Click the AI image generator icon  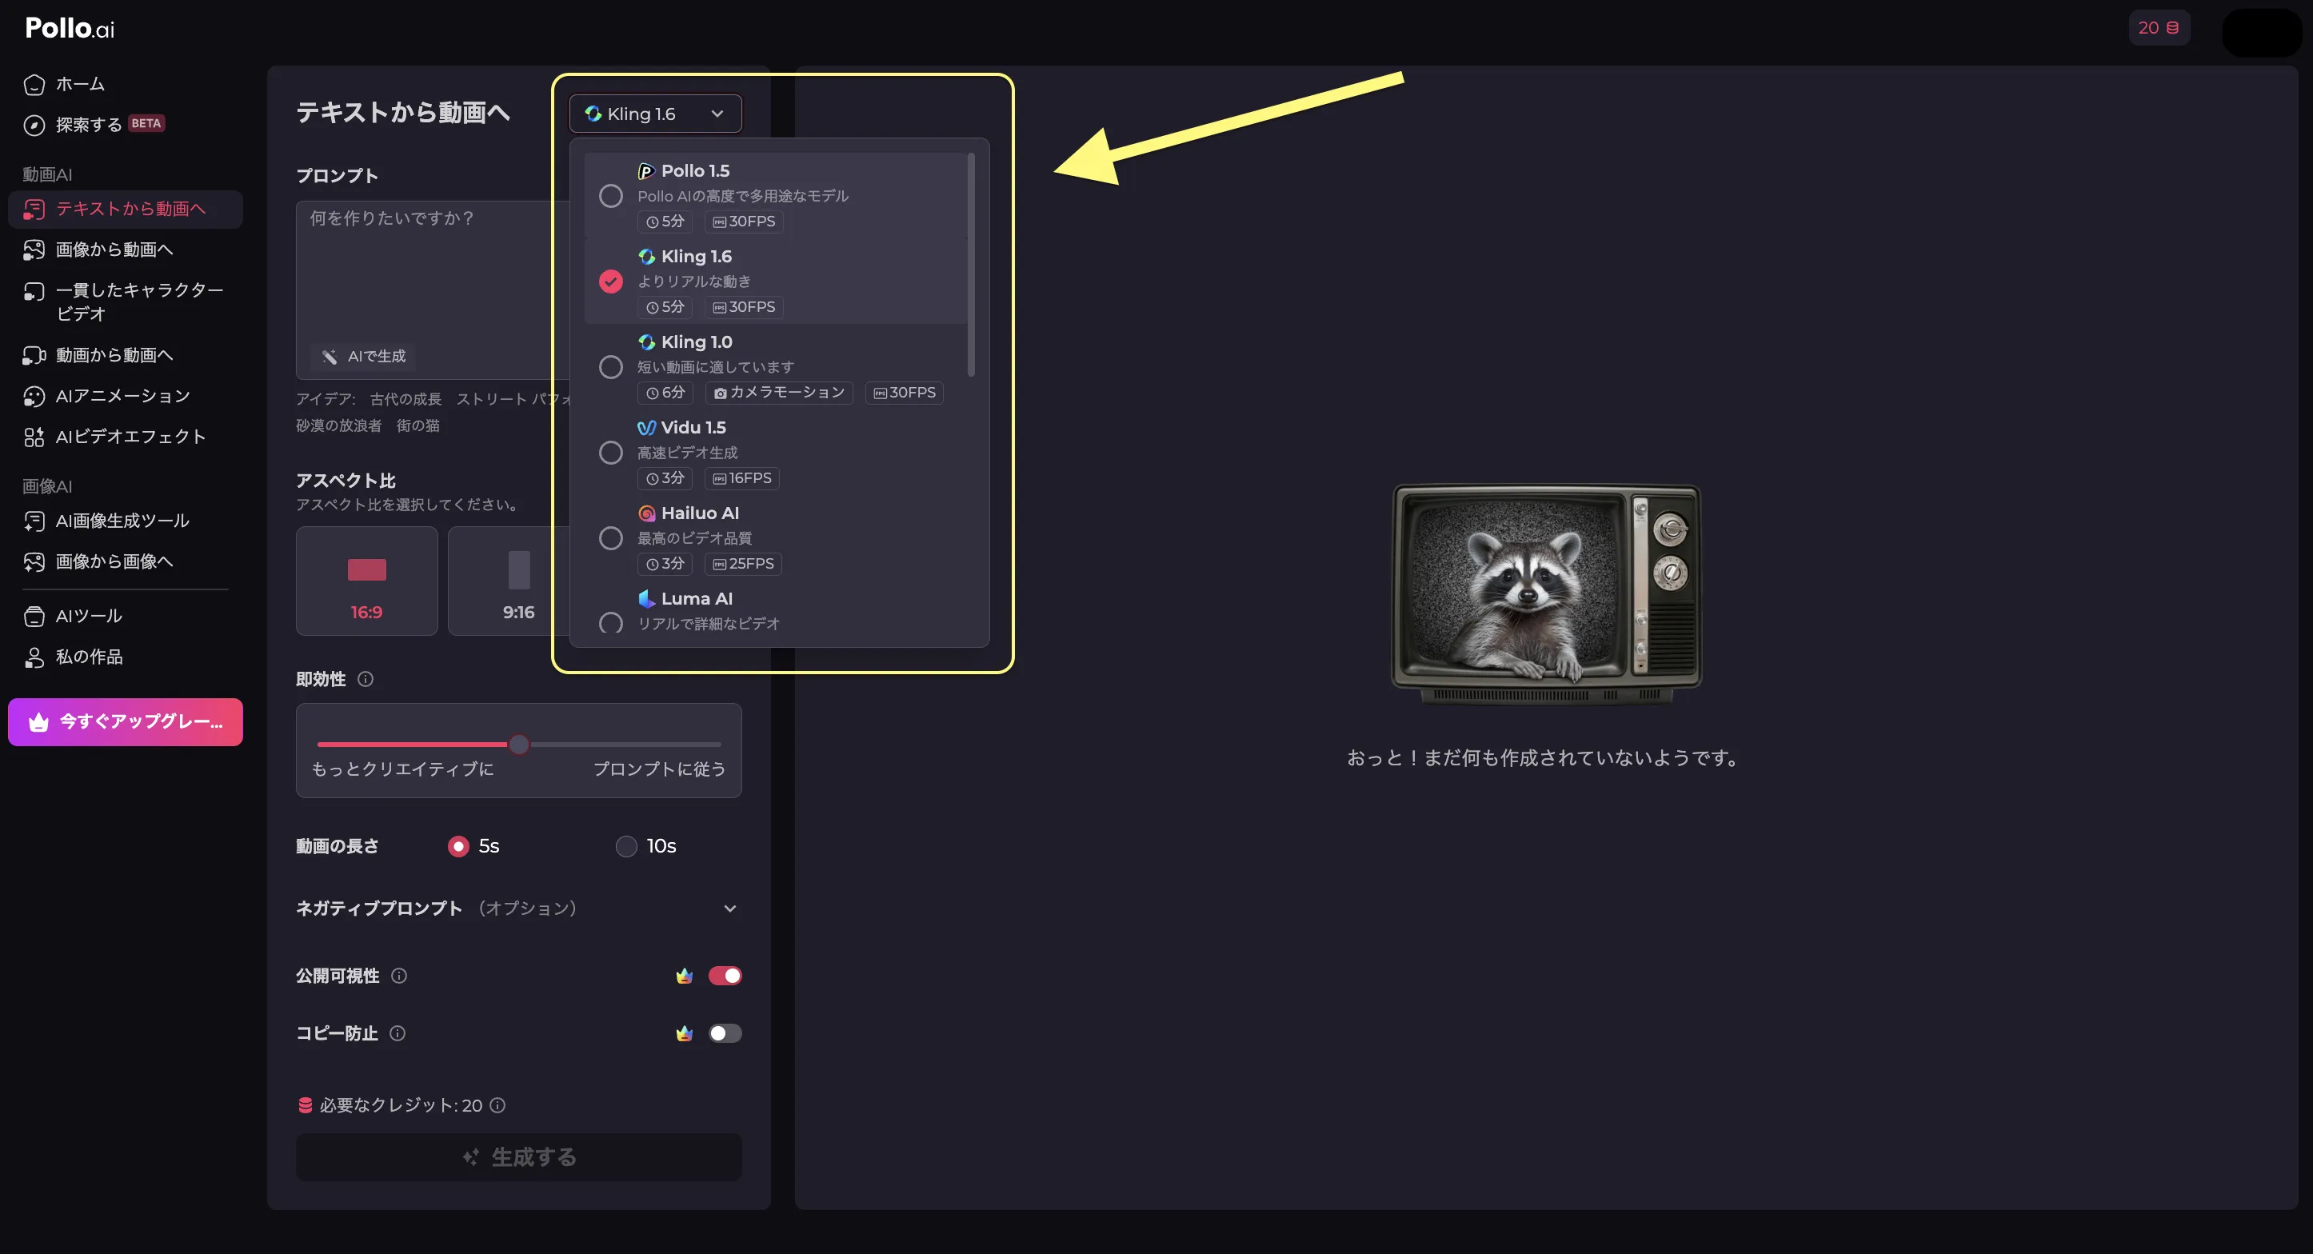[x=34, y=521]
